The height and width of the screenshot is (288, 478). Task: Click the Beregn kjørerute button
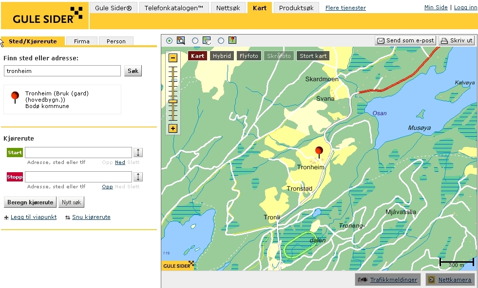click(30, 202)
